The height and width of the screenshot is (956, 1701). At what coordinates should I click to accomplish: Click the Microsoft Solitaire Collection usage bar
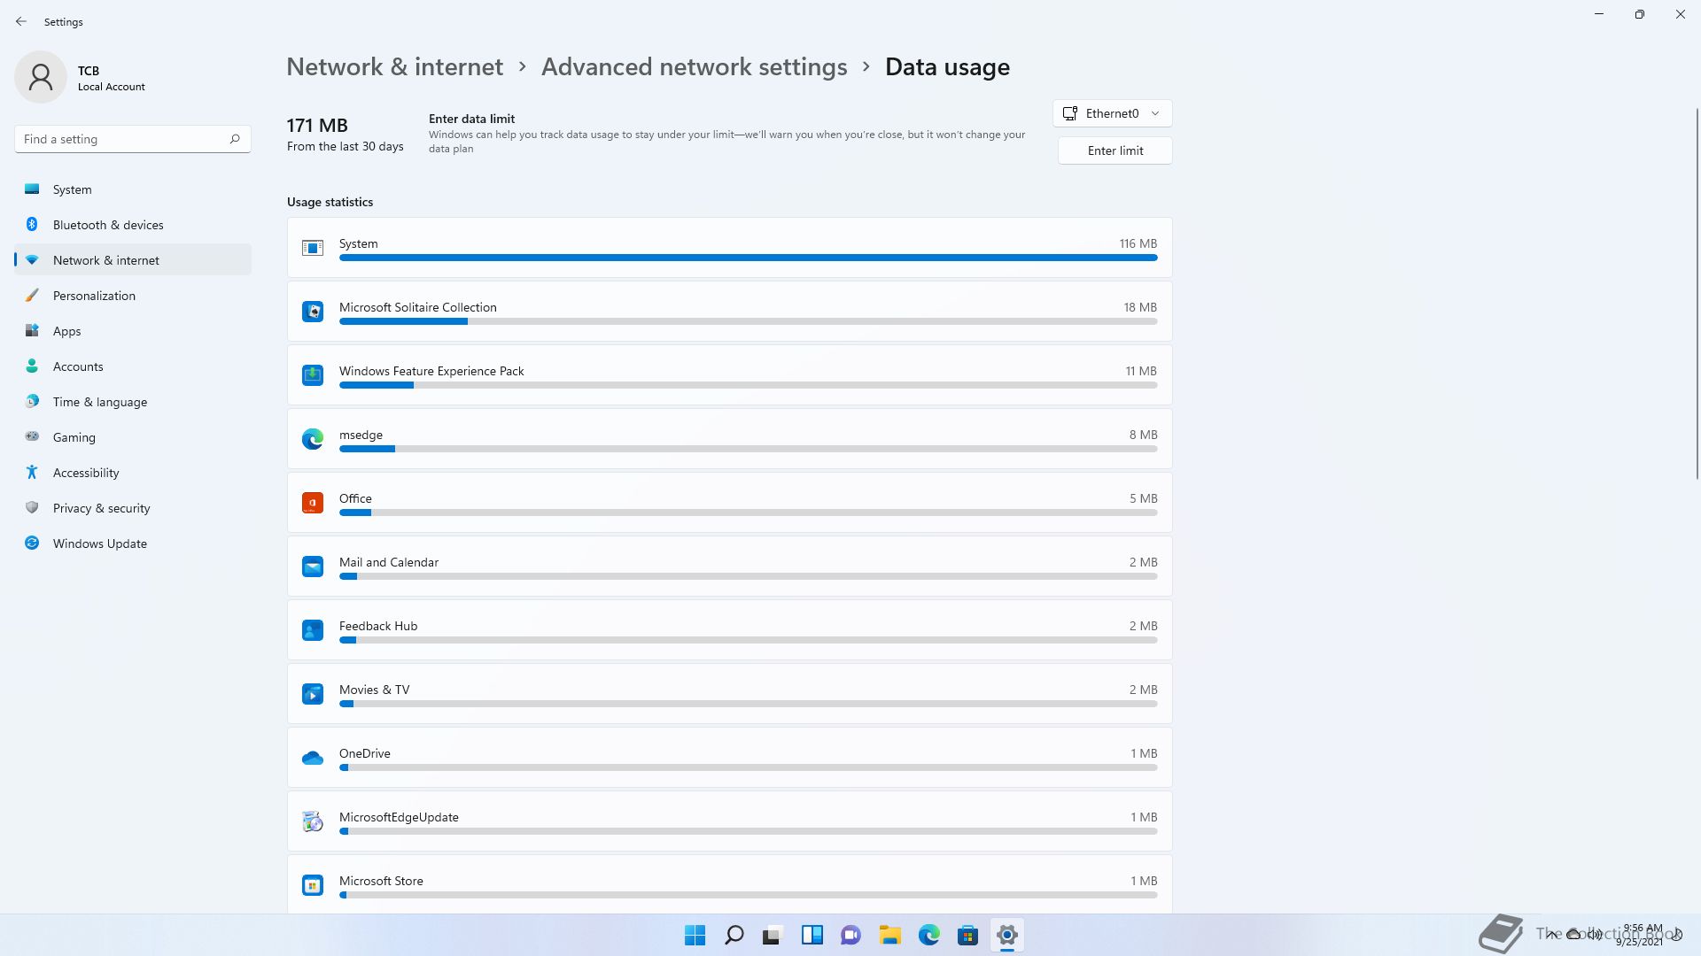point(749,321)
